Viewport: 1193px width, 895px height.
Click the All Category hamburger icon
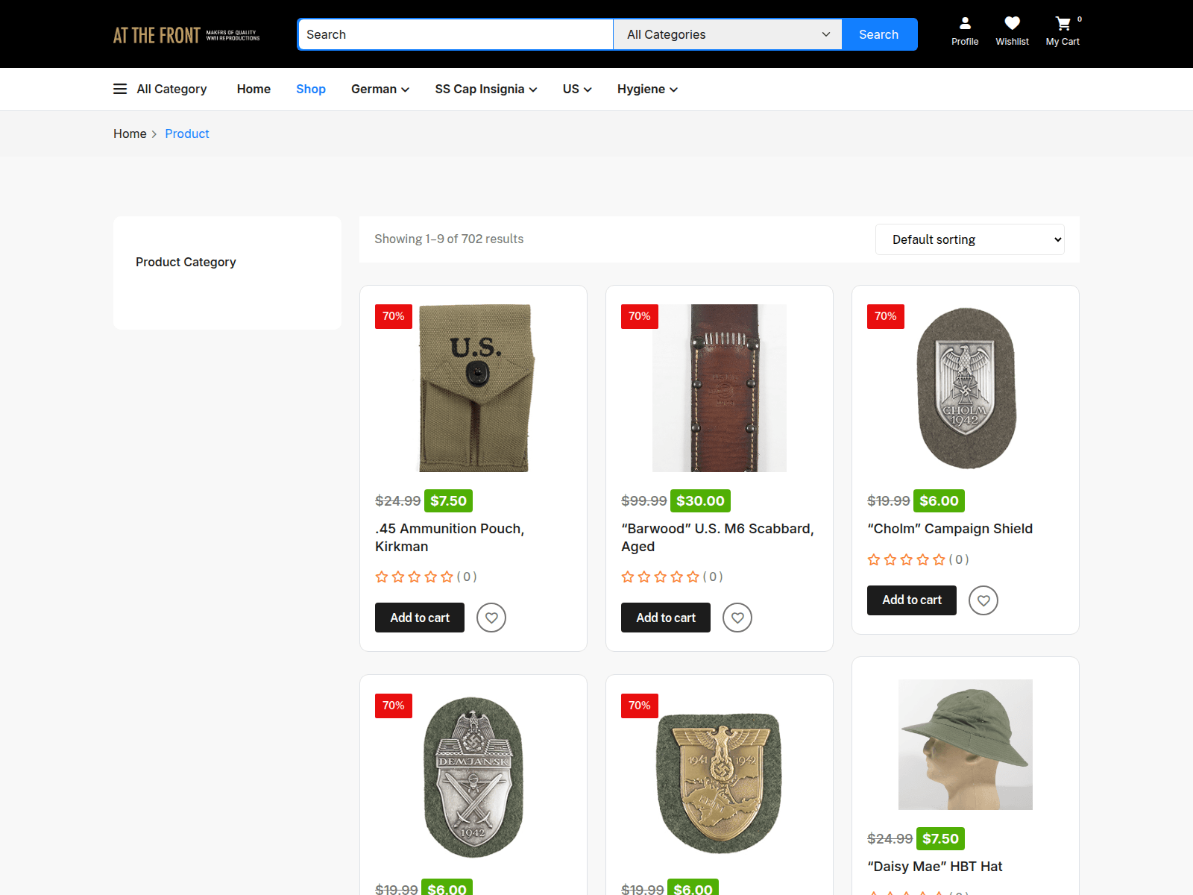[120, 89]
